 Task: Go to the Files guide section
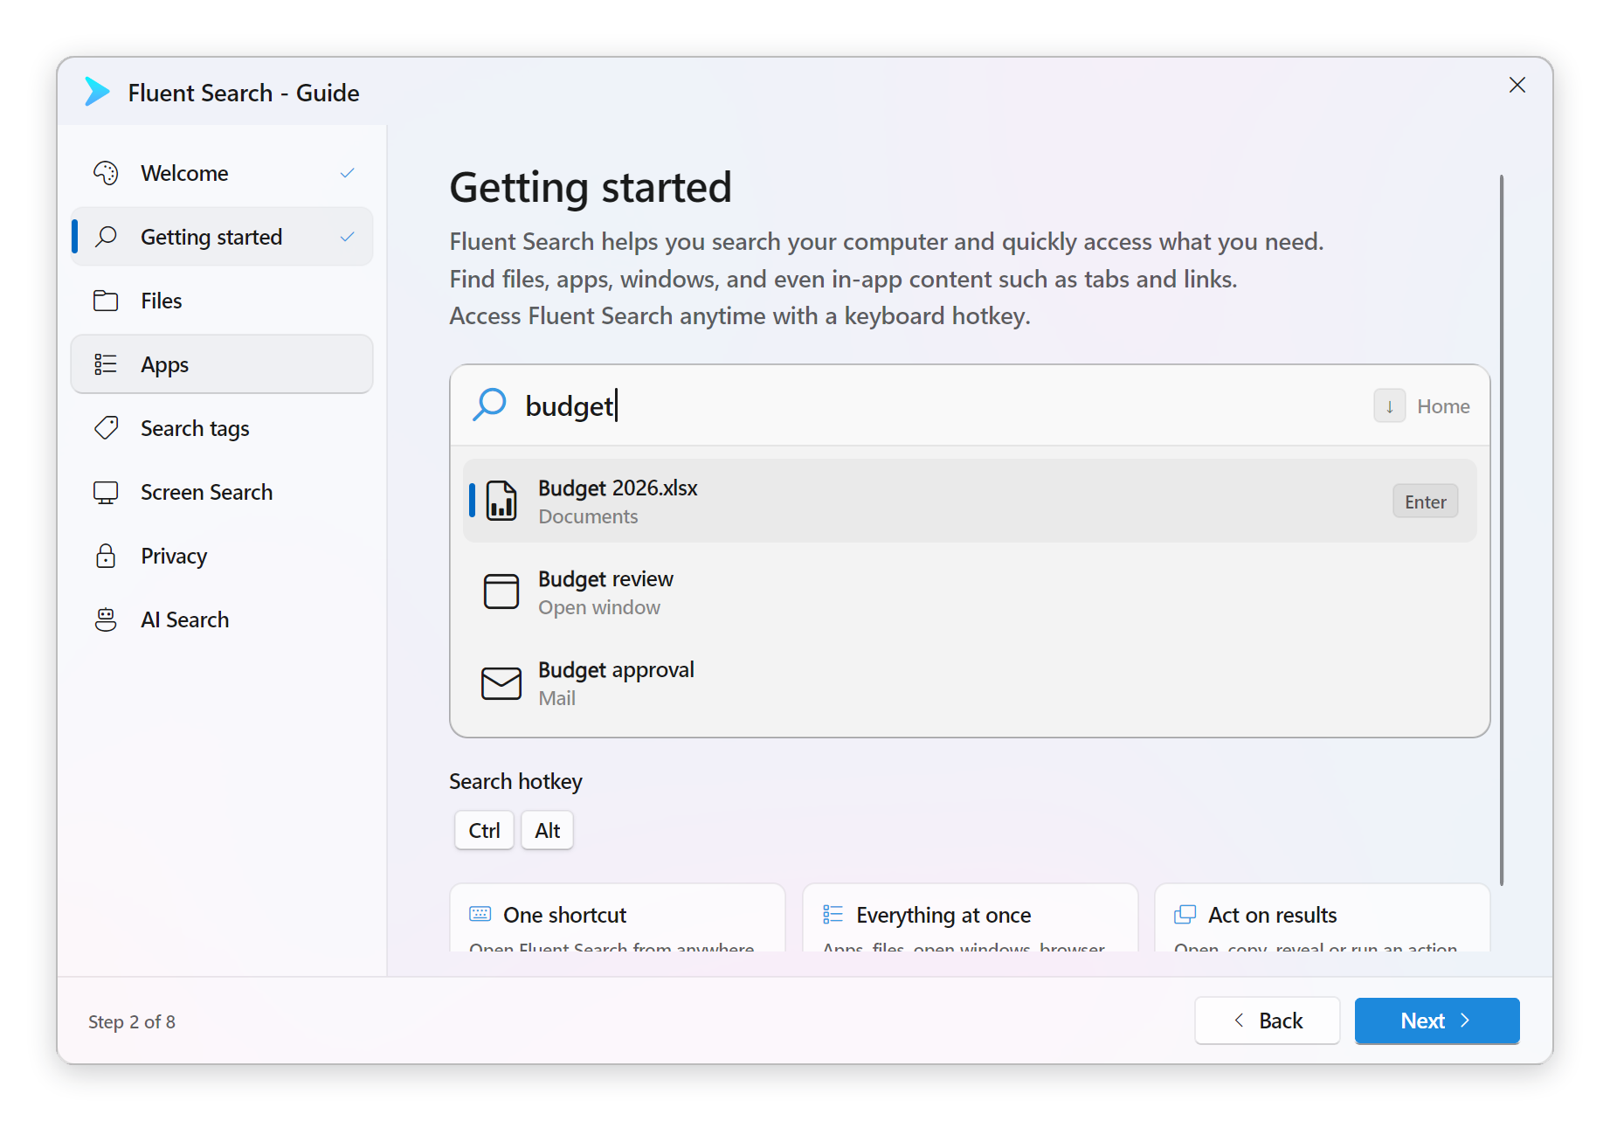pyautogui.click(x=222, y=301)
